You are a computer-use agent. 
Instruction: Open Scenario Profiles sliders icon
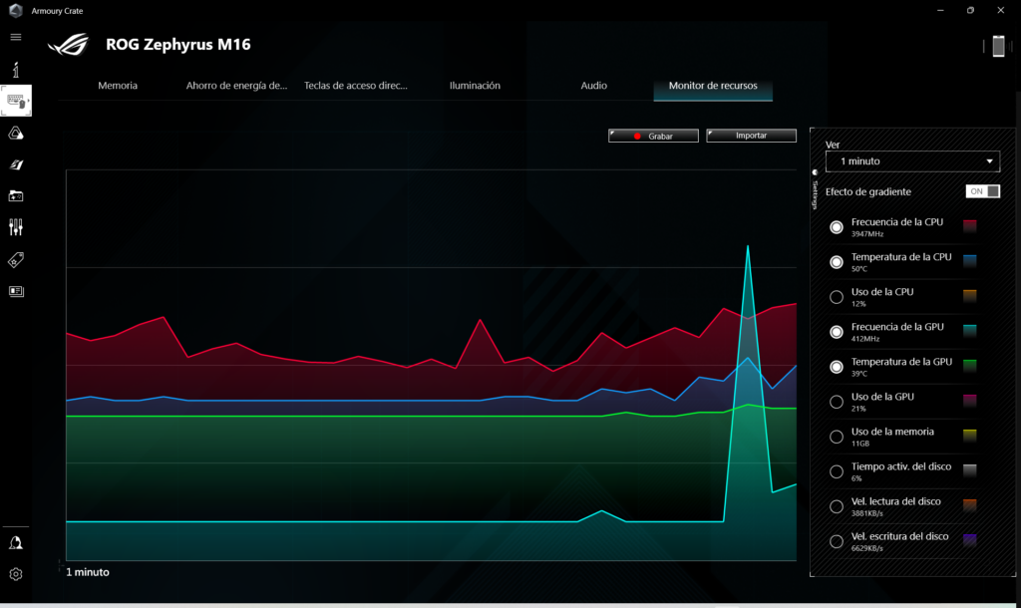point(16,227)
